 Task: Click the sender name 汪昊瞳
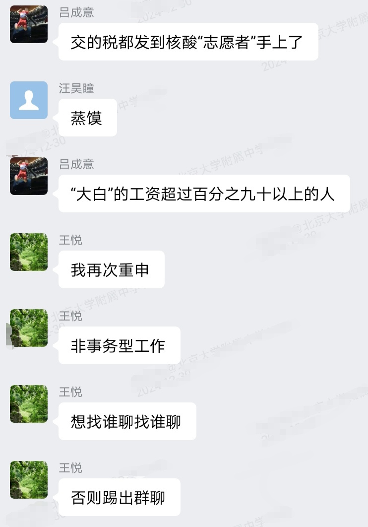(x=76, y=88)
